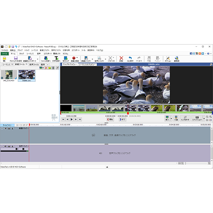Open the Record dropdown arrow
The width and height of the screenshot is (213, 213).
[77, 58]
